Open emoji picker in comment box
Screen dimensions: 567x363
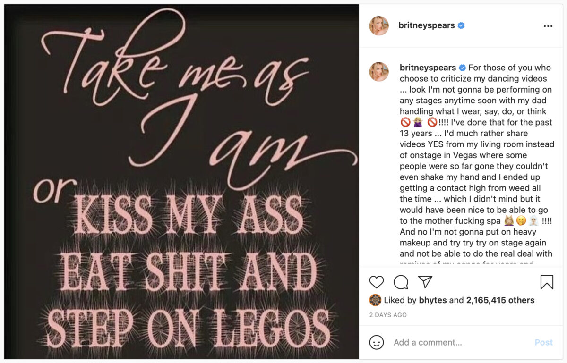tap(377, 342)
